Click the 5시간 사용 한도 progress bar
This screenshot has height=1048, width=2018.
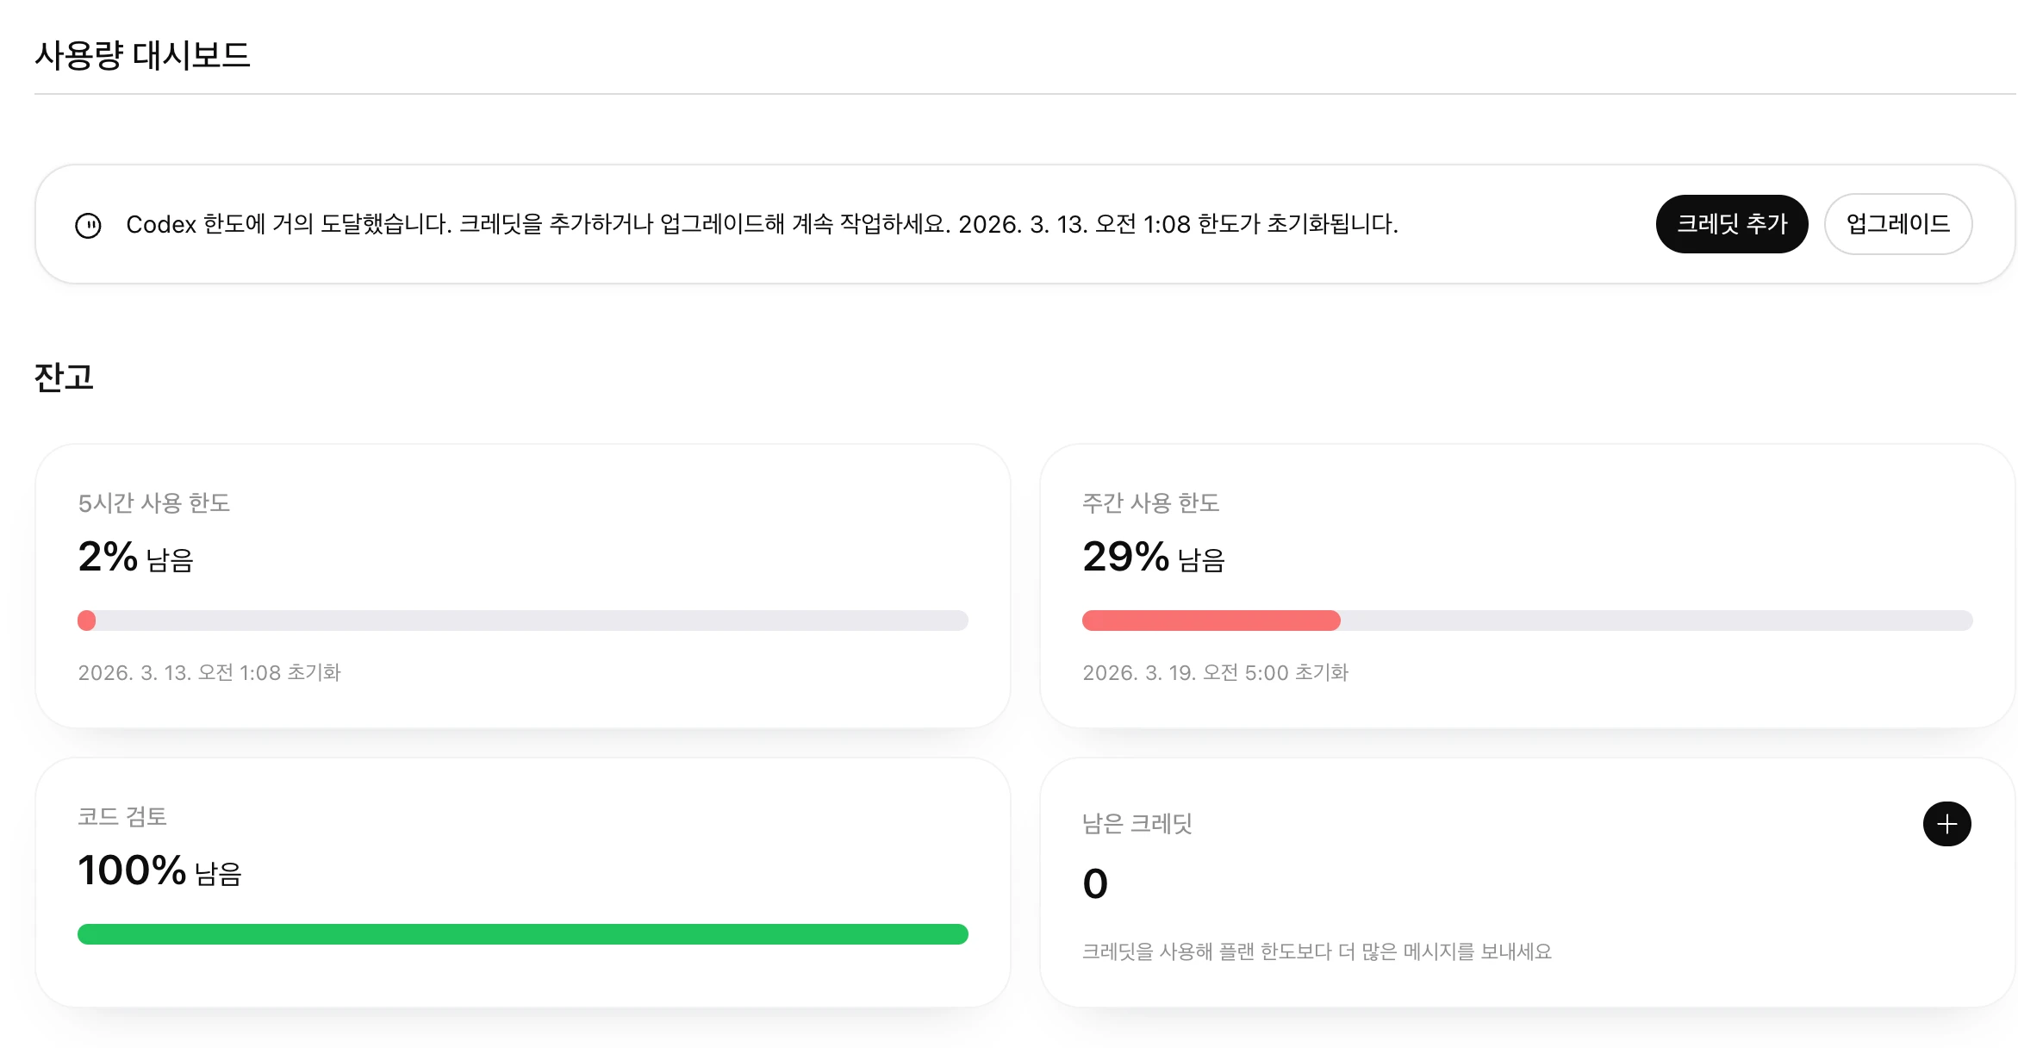point(522,621)
